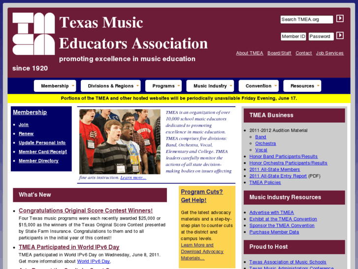Open the Music Industry menu
The width and height of the screenshot is (358, 269).
(210, 86)
